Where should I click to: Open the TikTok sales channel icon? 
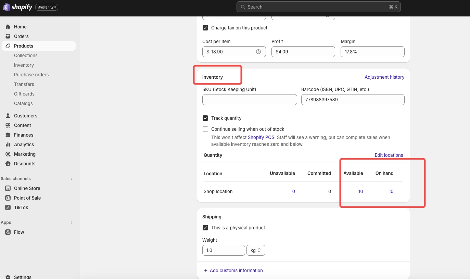(x=8, y=207)
